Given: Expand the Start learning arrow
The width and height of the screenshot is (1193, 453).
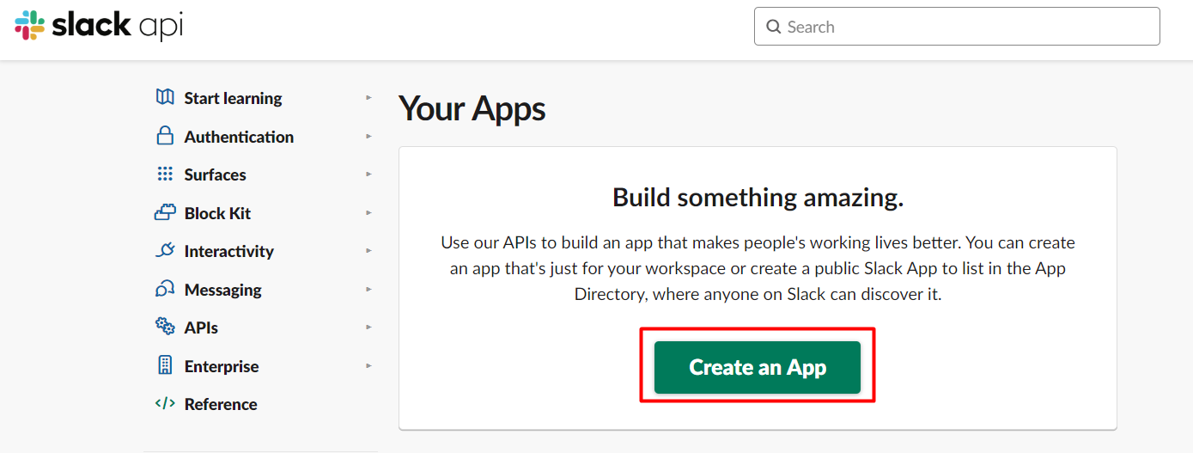Looking at the screenshot, I should click(x=368, y=98).
